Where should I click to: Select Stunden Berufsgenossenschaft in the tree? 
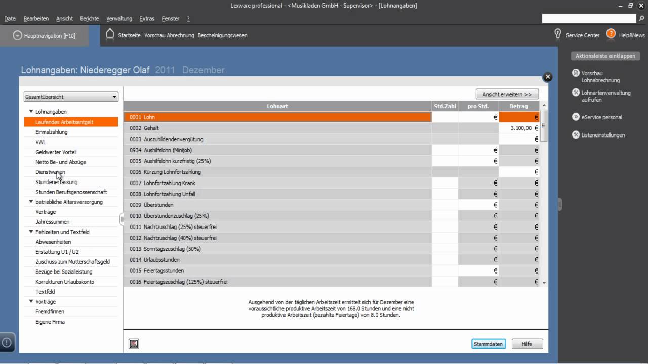pos(71,192)
